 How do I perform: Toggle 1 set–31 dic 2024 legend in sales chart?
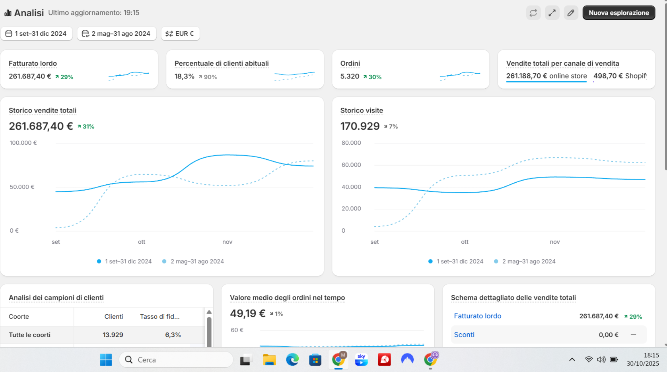(124, 261)
